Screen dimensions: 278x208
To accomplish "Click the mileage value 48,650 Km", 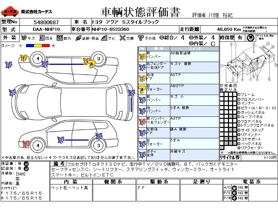I will pyautogui.click(x=229, y=29).
